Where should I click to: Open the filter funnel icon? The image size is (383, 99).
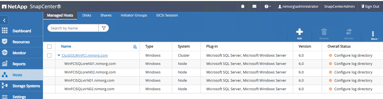pyautogui.click(x=104, y=28)
